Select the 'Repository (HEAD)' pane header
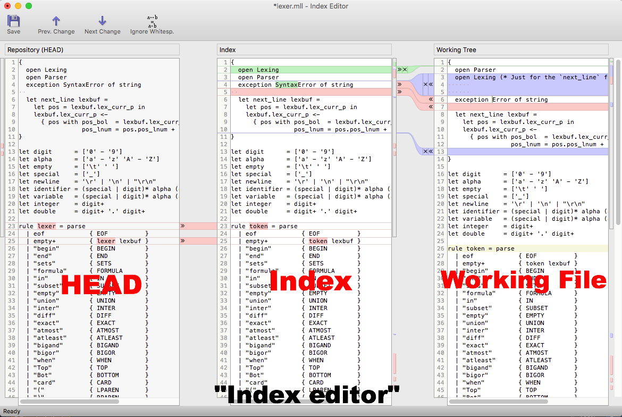 (x=91, y=49)
